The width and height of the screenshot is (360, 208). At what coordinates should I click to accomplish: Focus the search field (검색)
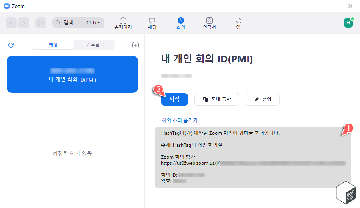coord(78,23)
